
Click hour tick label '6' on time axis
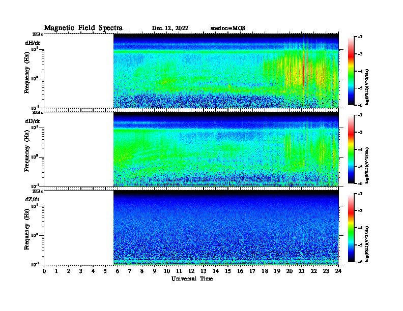coord(118,271)
